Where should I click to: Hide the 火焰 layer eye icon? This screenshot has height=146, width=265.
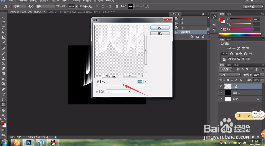click(x=221, y=86)
